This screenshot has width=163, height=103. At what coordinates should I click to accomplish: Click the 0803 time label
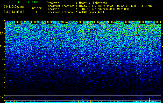click(49, 22)
